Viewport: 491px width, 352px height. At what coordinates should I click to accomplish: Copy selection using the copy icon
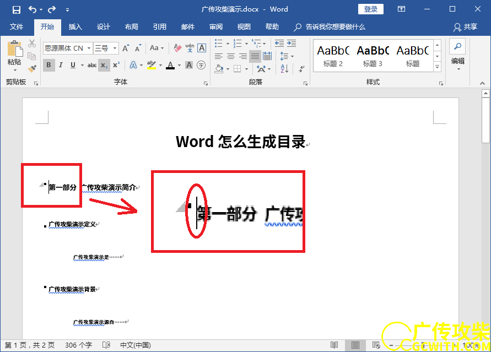tap(32, 56)
